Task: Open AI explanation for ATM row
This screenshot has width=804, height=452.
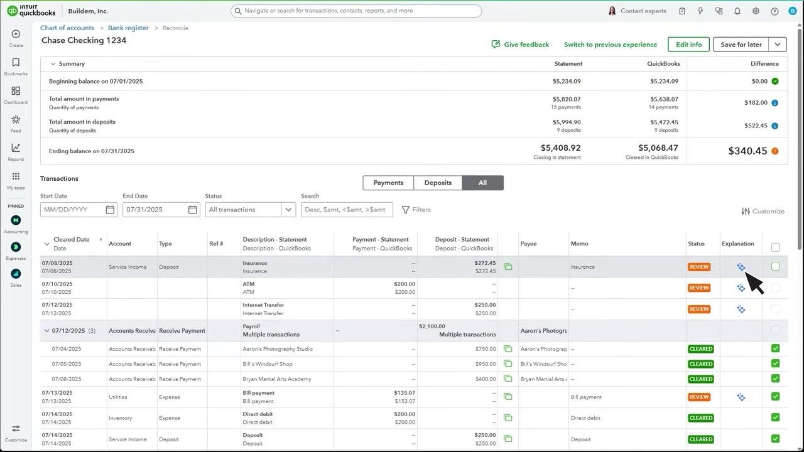Action: (741, 288)
